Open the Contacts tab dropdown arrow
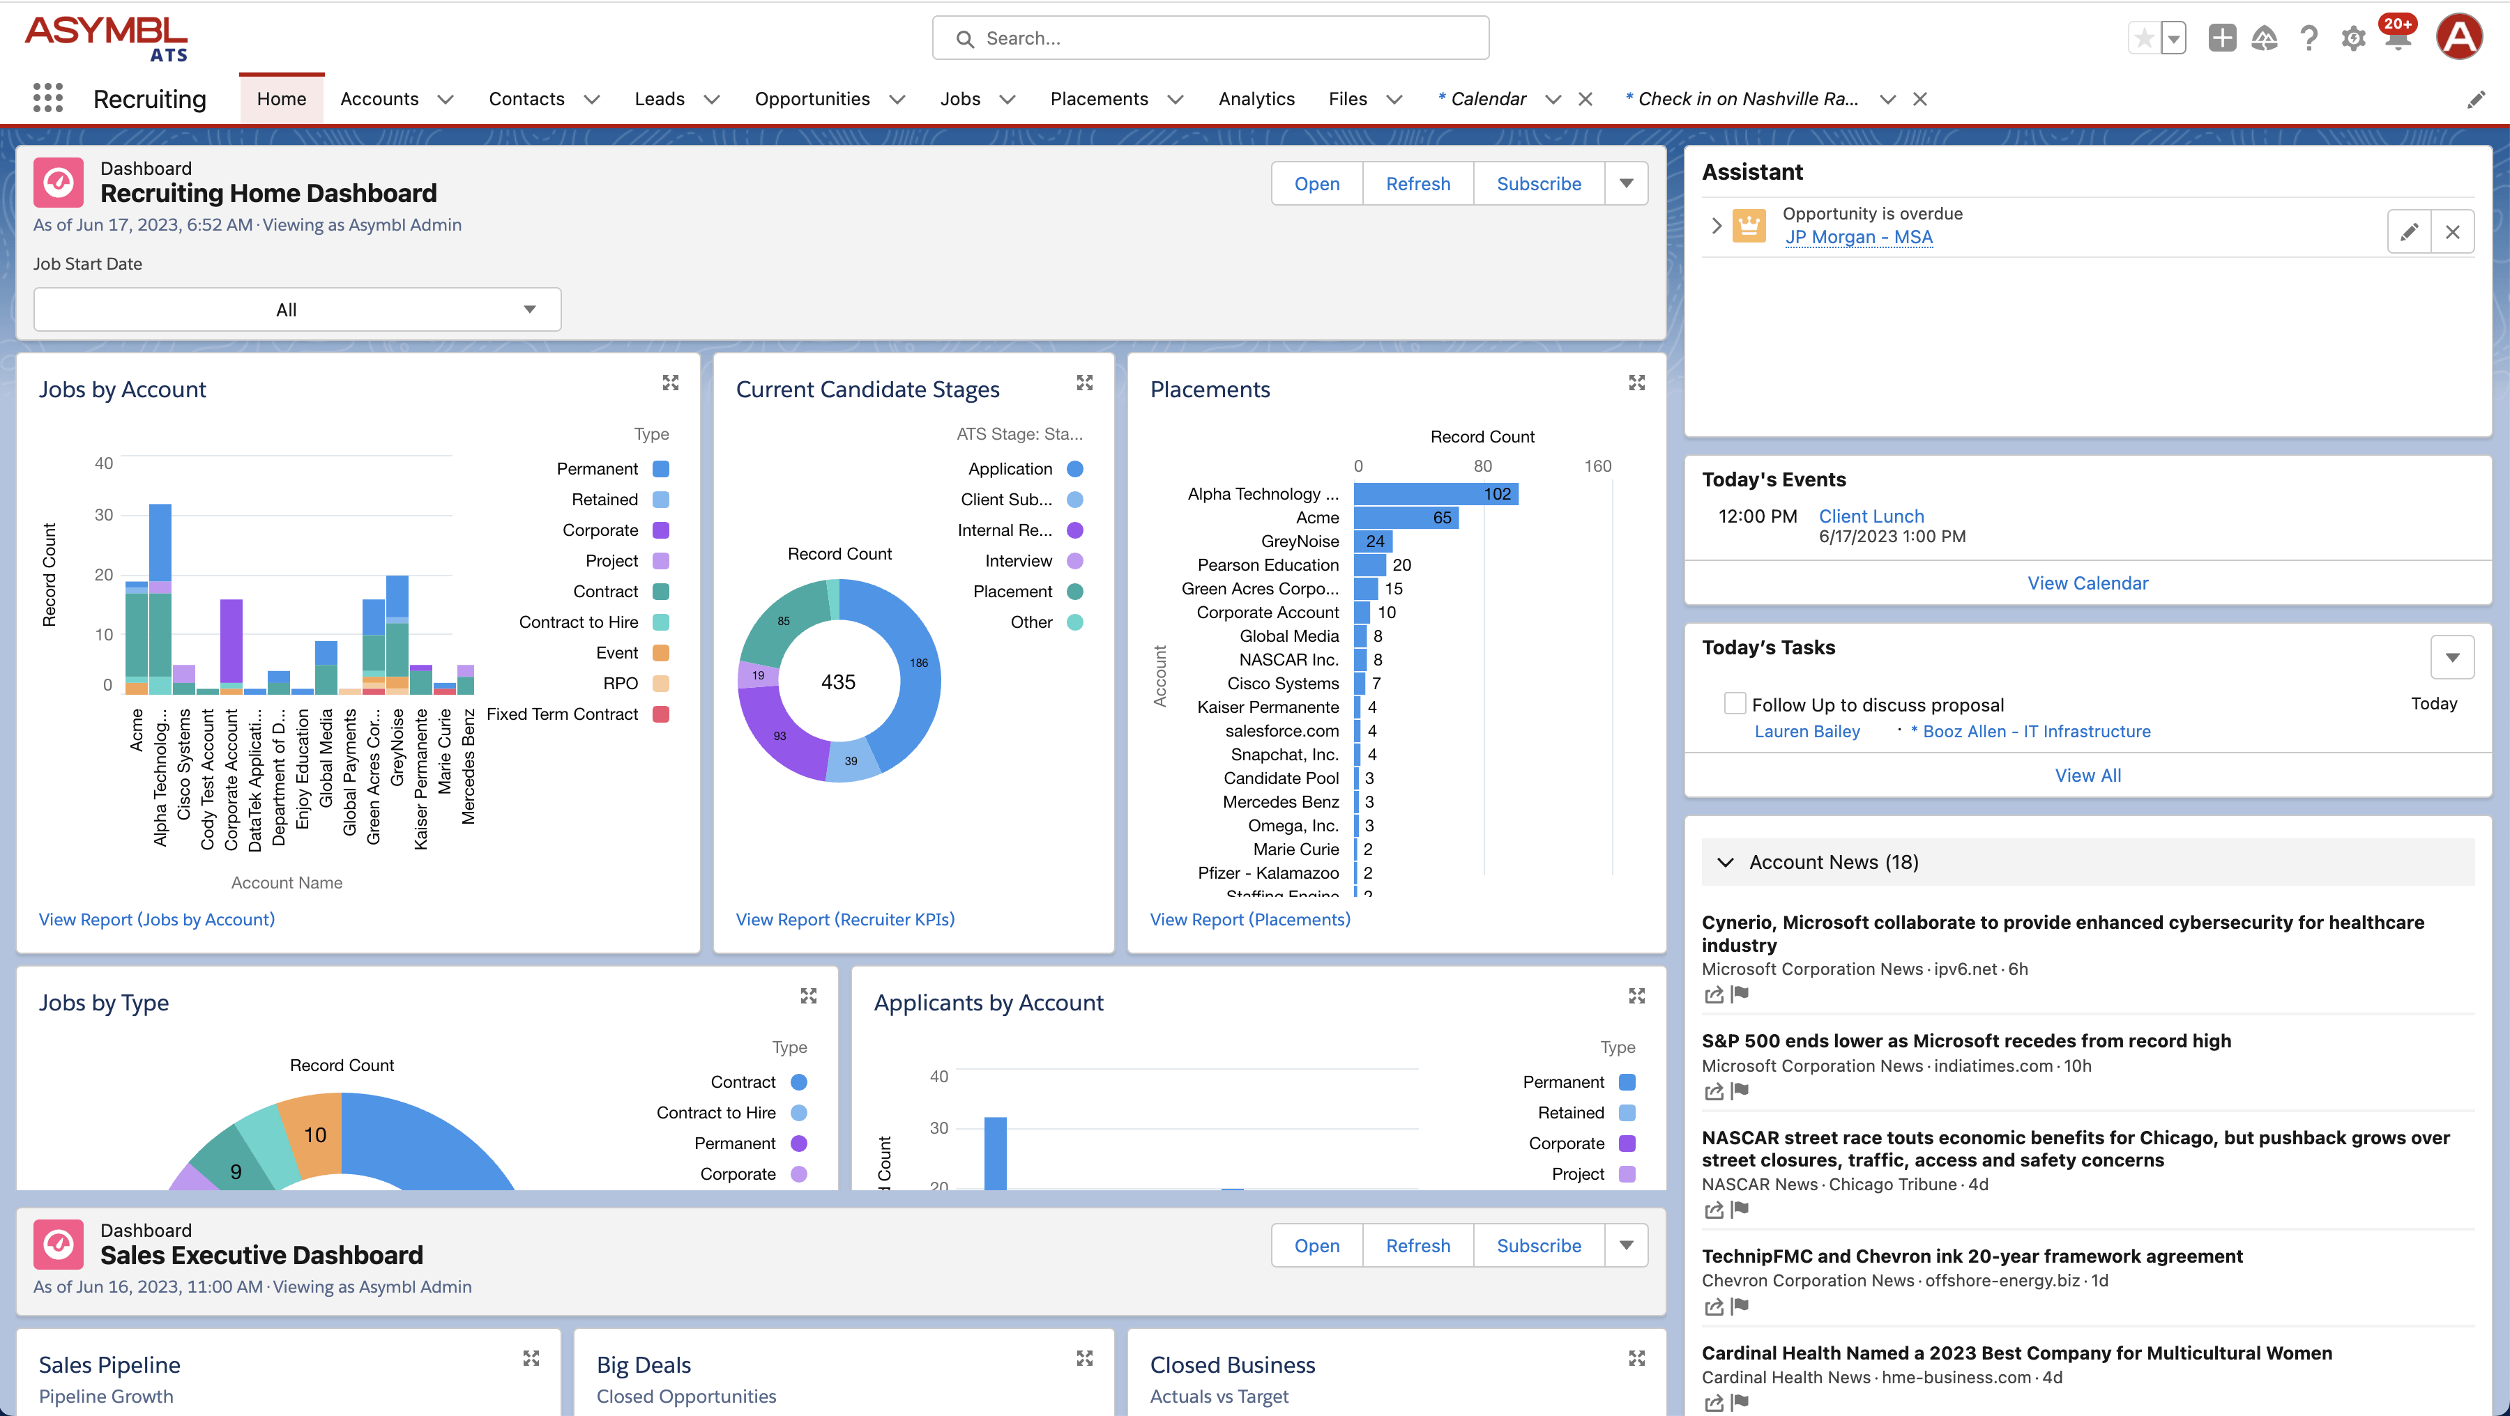2510x1416 pixels. [591, 100]
